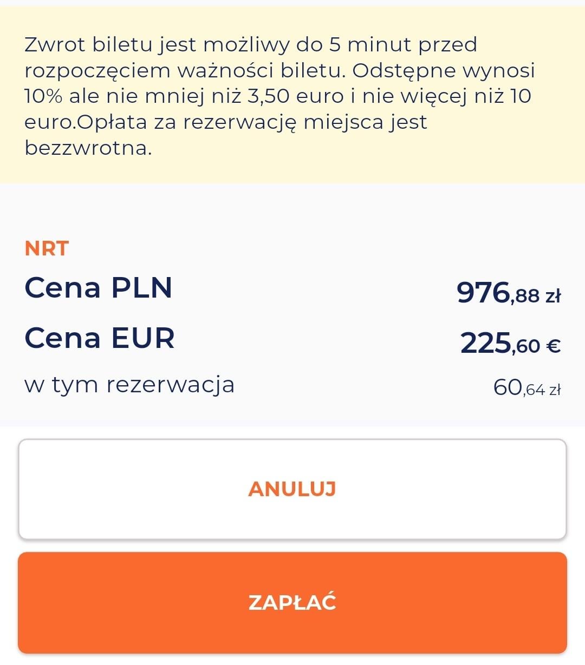585x665 pixels.
Task: Click the '10%' text in the notice
Action: click(x=44, y=96)
